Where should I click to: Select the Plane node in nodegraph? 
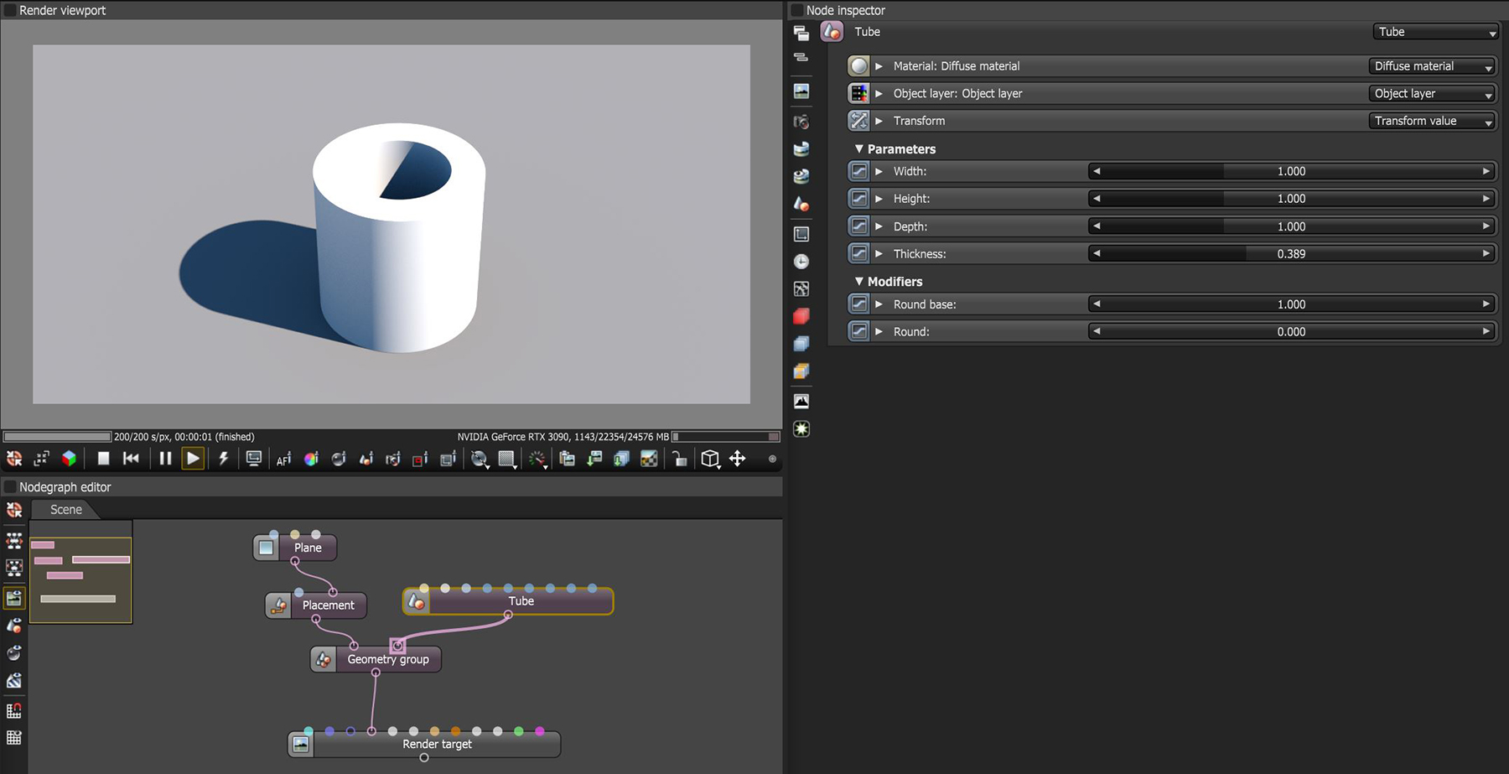(295, 548)
